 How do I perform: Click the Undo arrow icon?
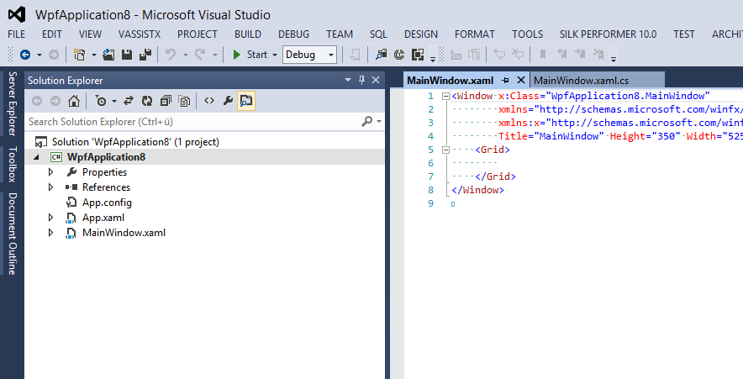pos(170,55)
